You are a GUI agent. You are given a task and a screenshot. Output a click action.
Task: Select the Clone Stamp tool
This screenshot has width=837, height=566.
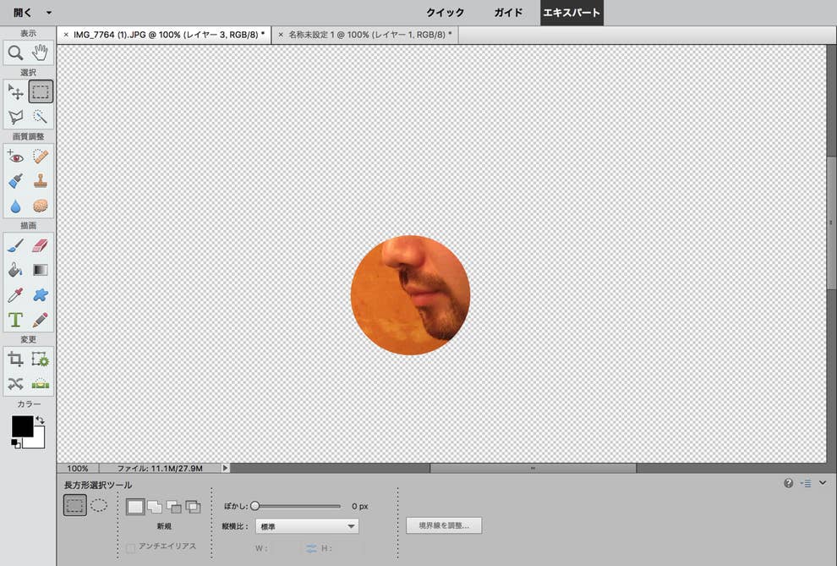[x=41, y=181]
